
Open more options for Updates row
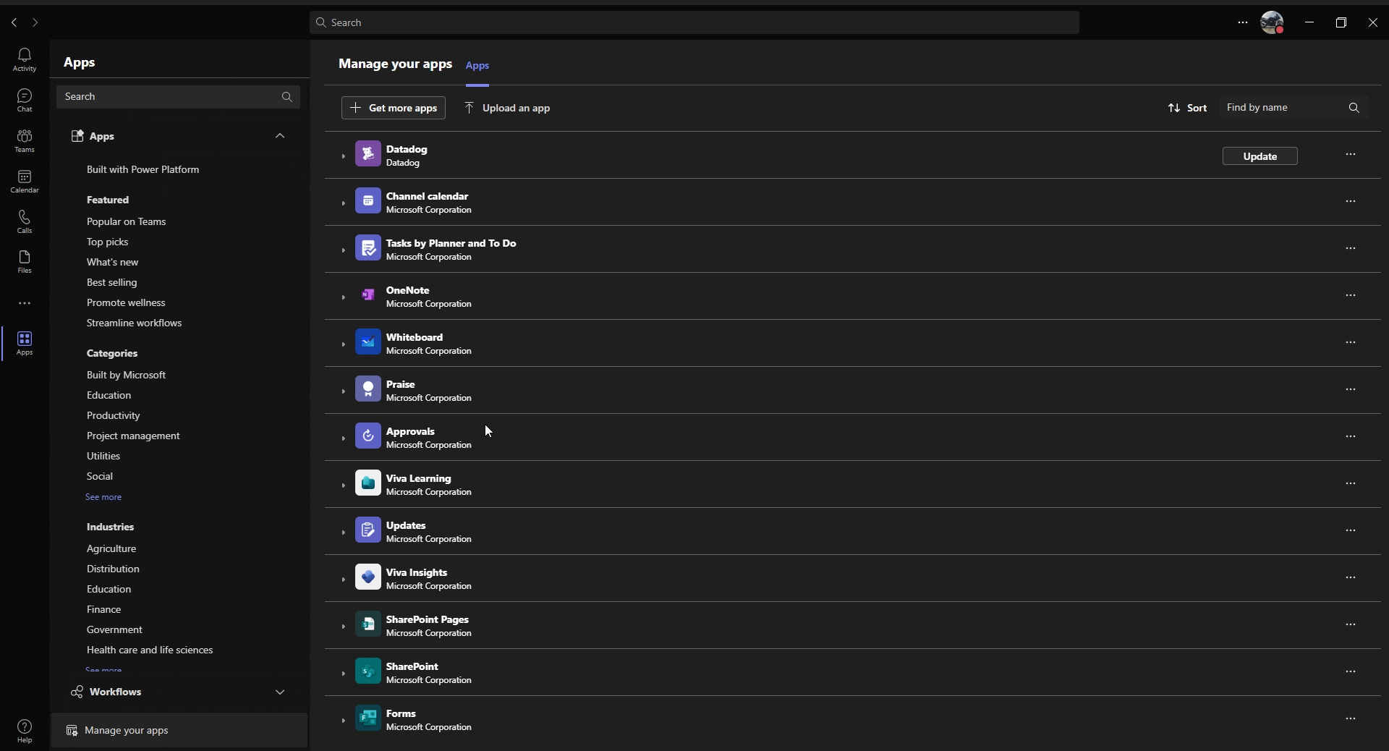click(x=1351, y=530)
